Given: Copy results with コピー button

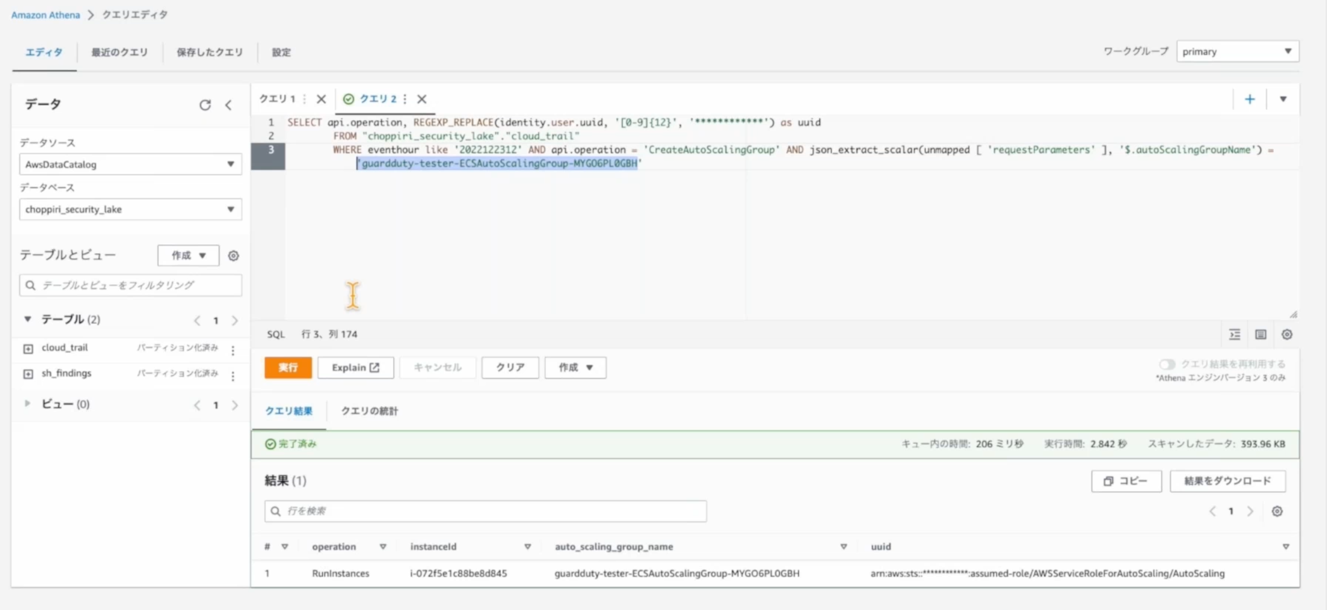Looking at the screenshot, I should point(1126,481).
